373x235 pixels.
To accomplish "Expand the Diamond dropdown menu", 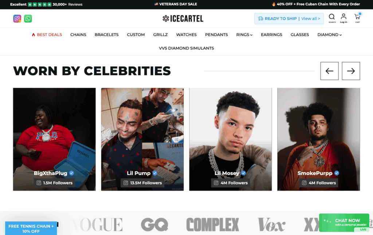I will click(x=329, y=35).
